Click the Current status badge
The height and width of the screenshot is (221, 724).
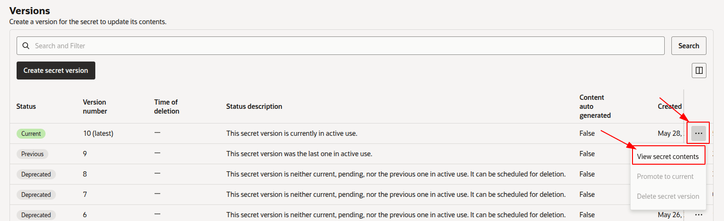pyautogui.click(x=31, y=134)
